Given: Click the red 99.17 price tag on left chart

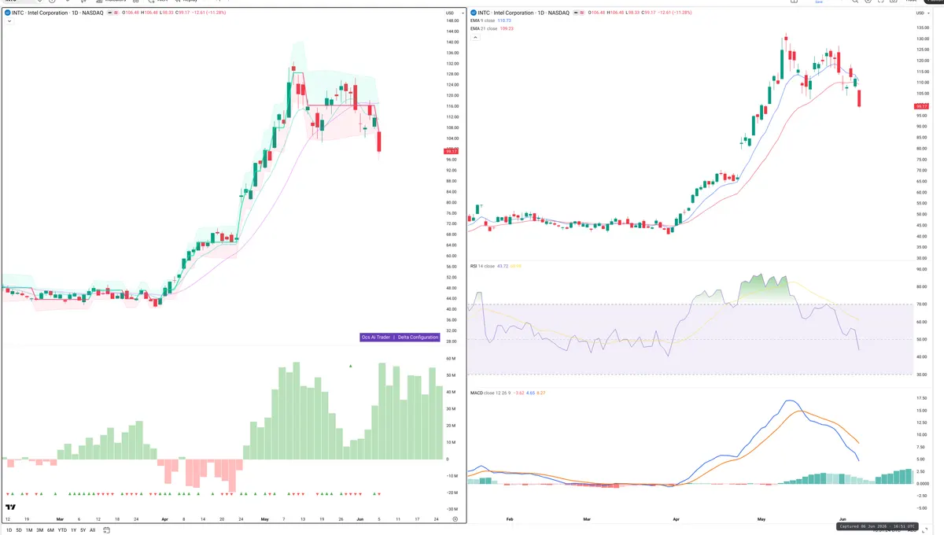Looking at the screenshot, I should pos(451,151).
